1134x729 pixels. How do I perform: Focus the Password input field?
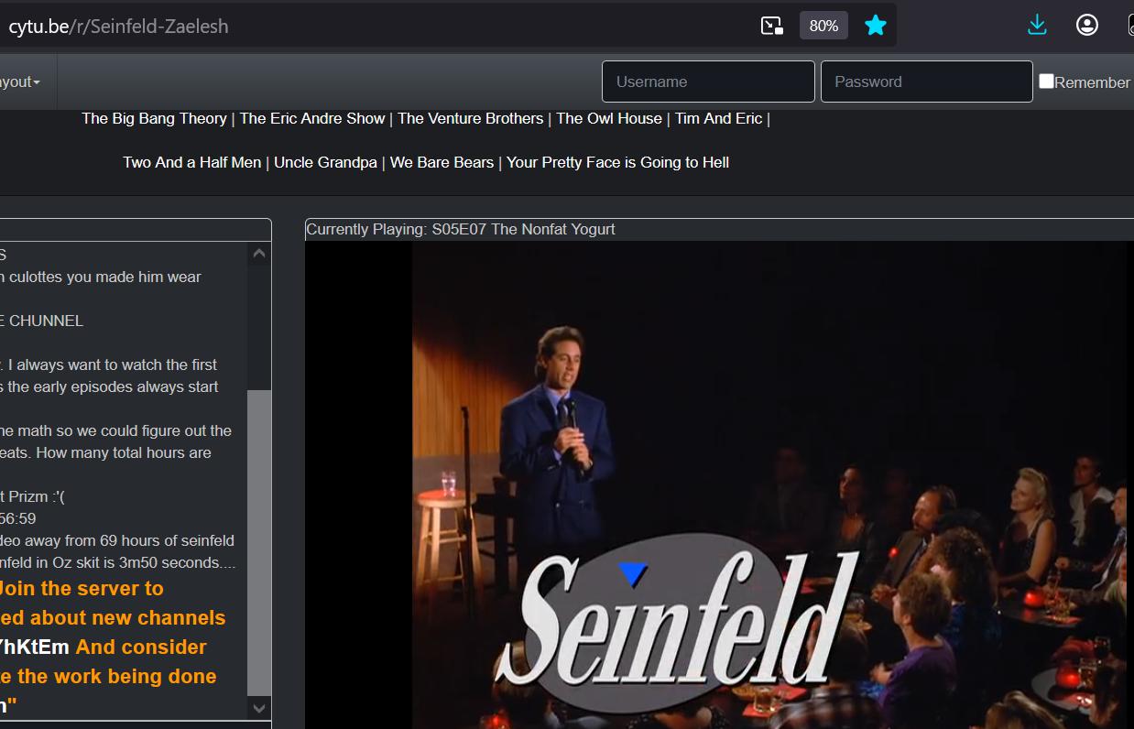click(x=927, y=82)
